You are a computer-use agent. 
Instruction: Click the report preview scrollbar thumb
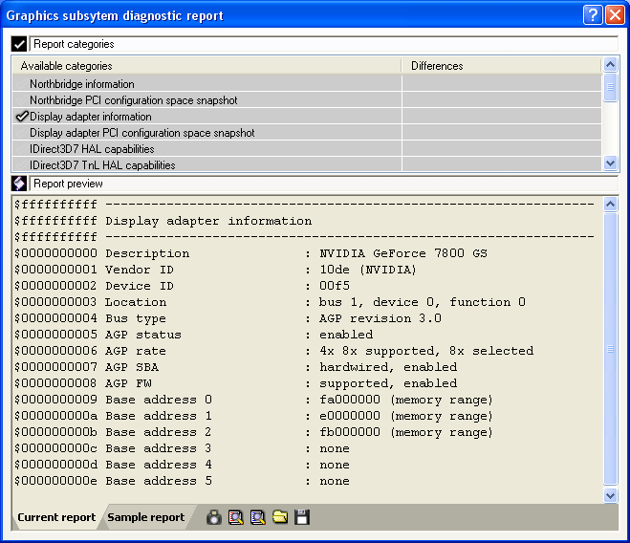point(610,349)
